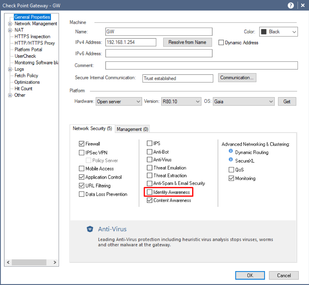Click the Comment field
Viewport: 309px width, 285px height.
201,65
